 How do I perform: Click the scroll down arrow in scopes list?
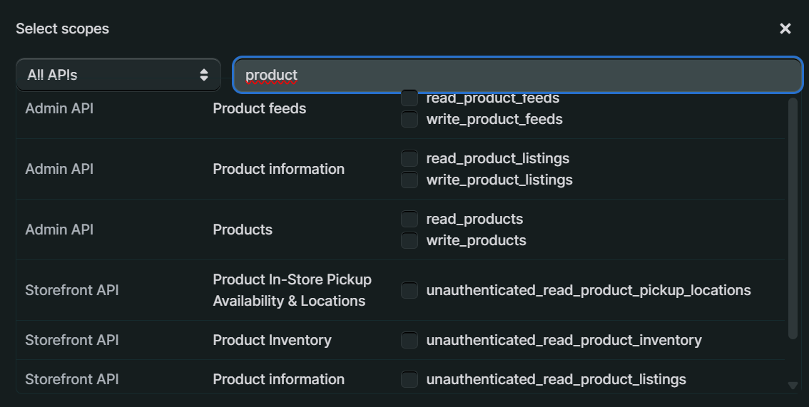pos(792,386)
